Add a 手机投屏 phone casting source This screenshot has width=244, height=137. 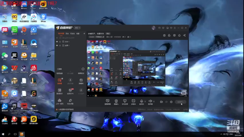pyautogui.click(x=125, y=102)
